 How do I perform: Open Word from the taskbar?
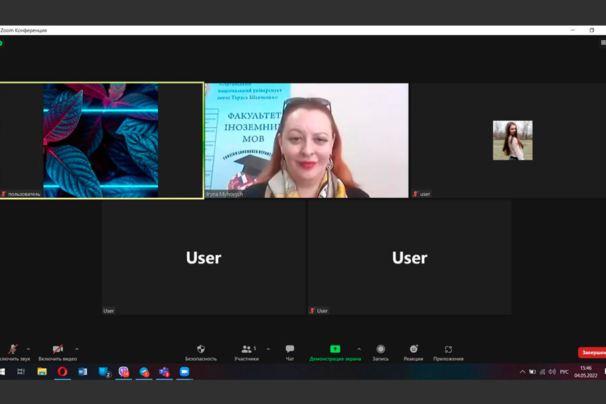tap(83, 372)
